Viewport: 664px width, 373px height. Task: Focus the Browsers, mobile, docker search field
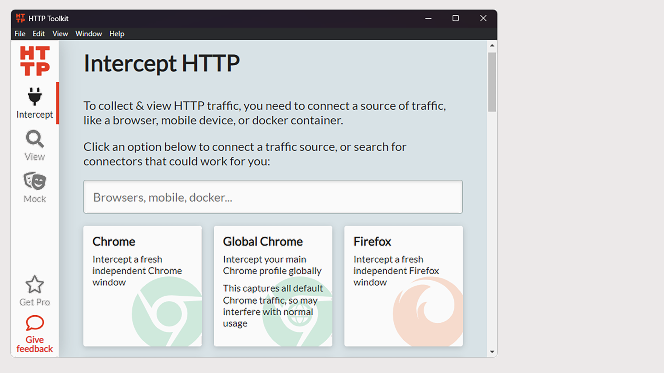273,197
